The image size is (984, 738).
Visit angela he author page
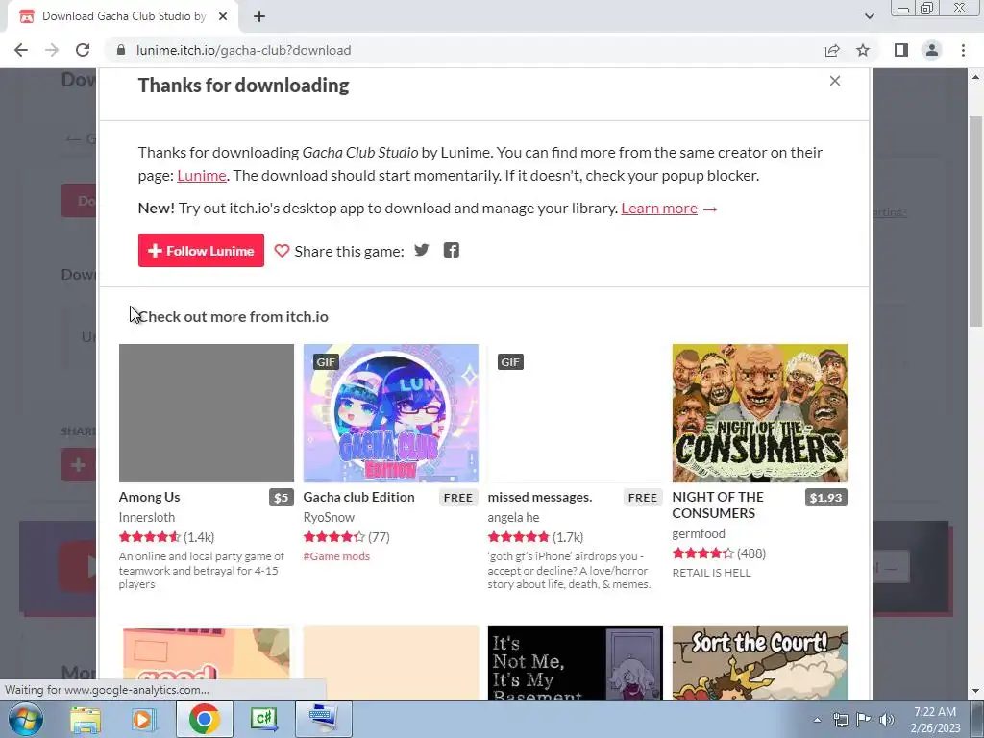[513, 517]
